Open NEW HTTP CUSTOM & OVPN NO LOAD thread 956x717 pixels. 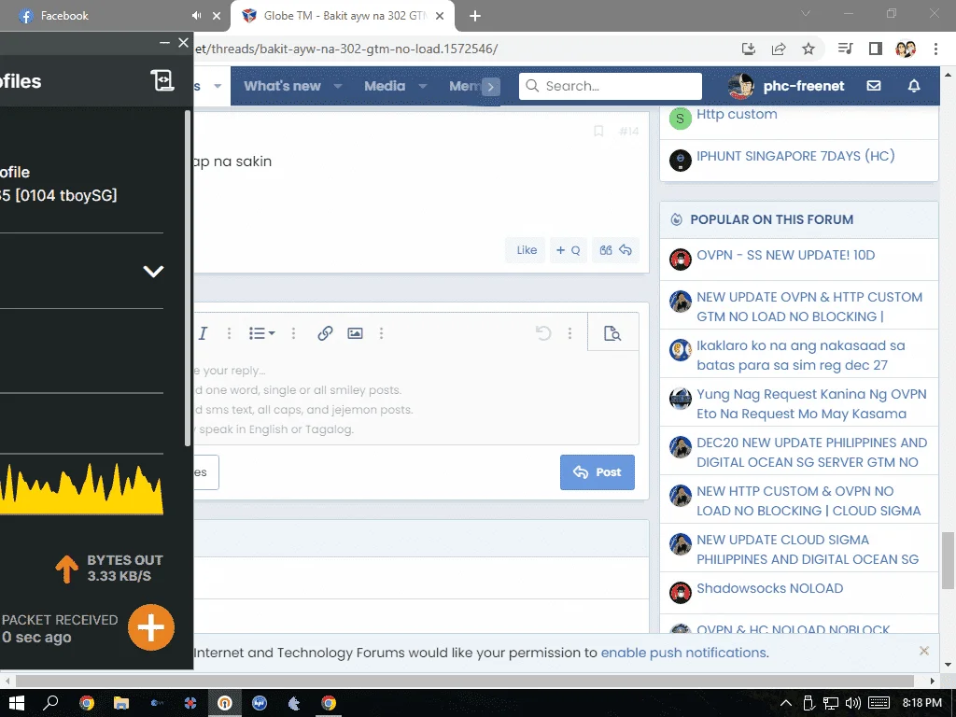tap(808, 500)
